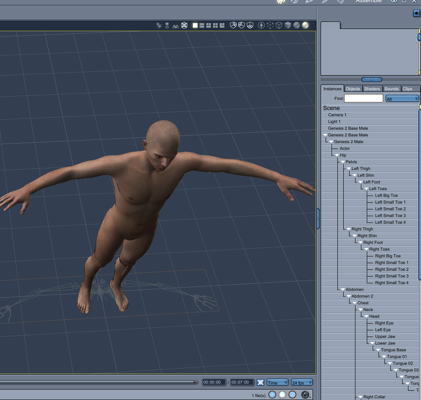Toggle the lined circle view button
Screen dimensions: 421x400
(x=292, y=395)
